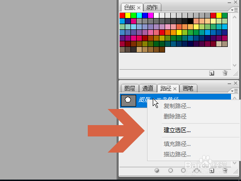241x181 pixels.
Task: Close the Swatches panel group
Action: [x=235, y=2]
